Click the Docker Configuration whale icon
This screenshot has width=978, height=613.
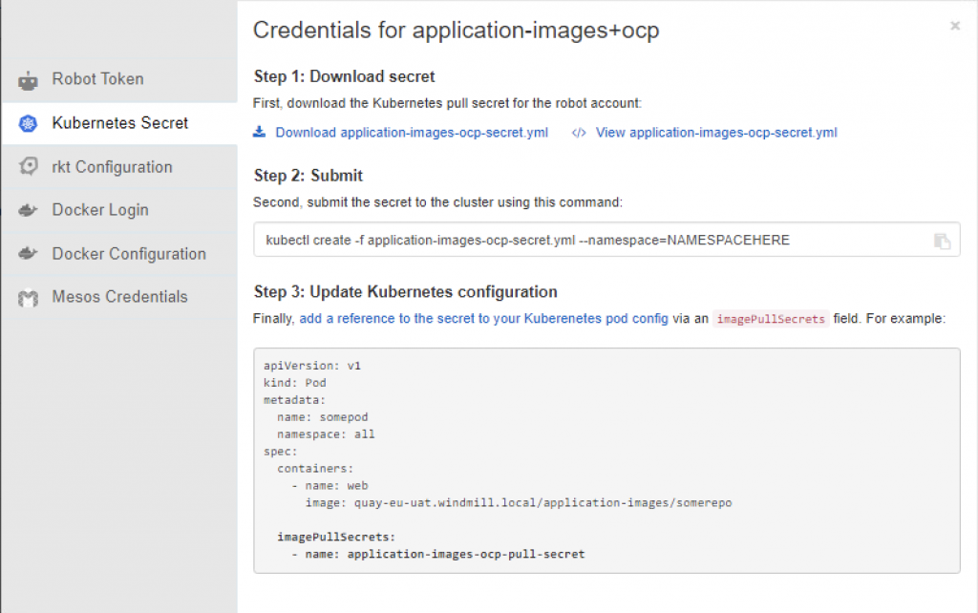[28, 254]
